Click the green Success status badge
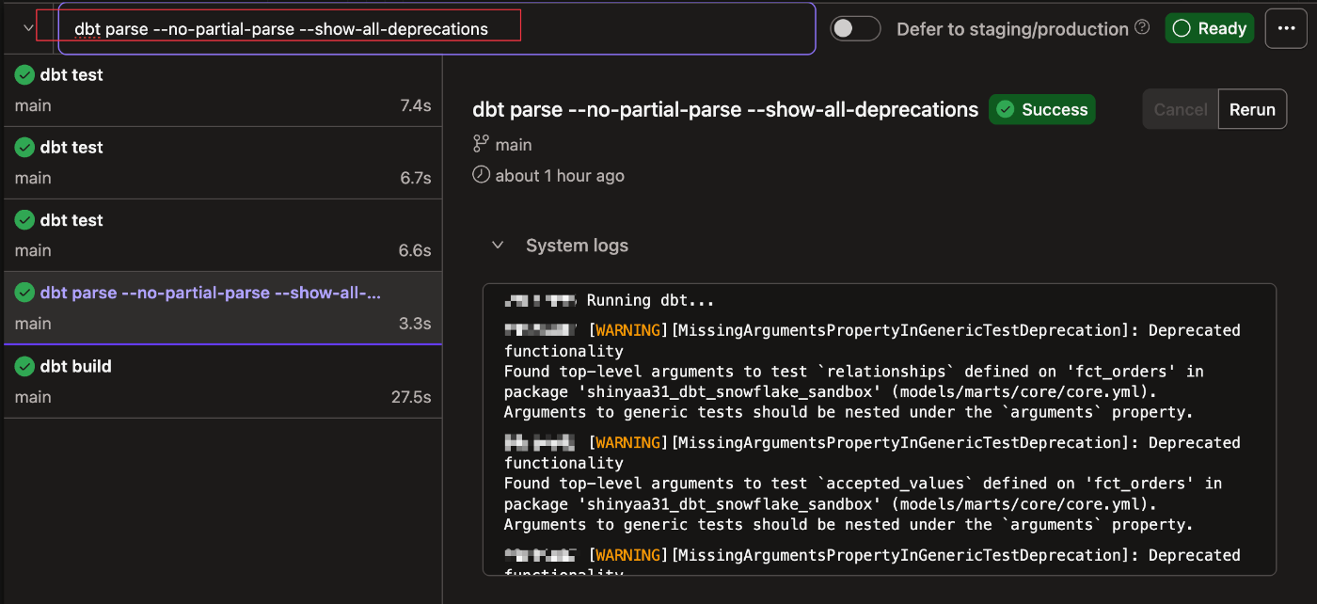Screen dimensions: 1317x604 click(1042, 109)
